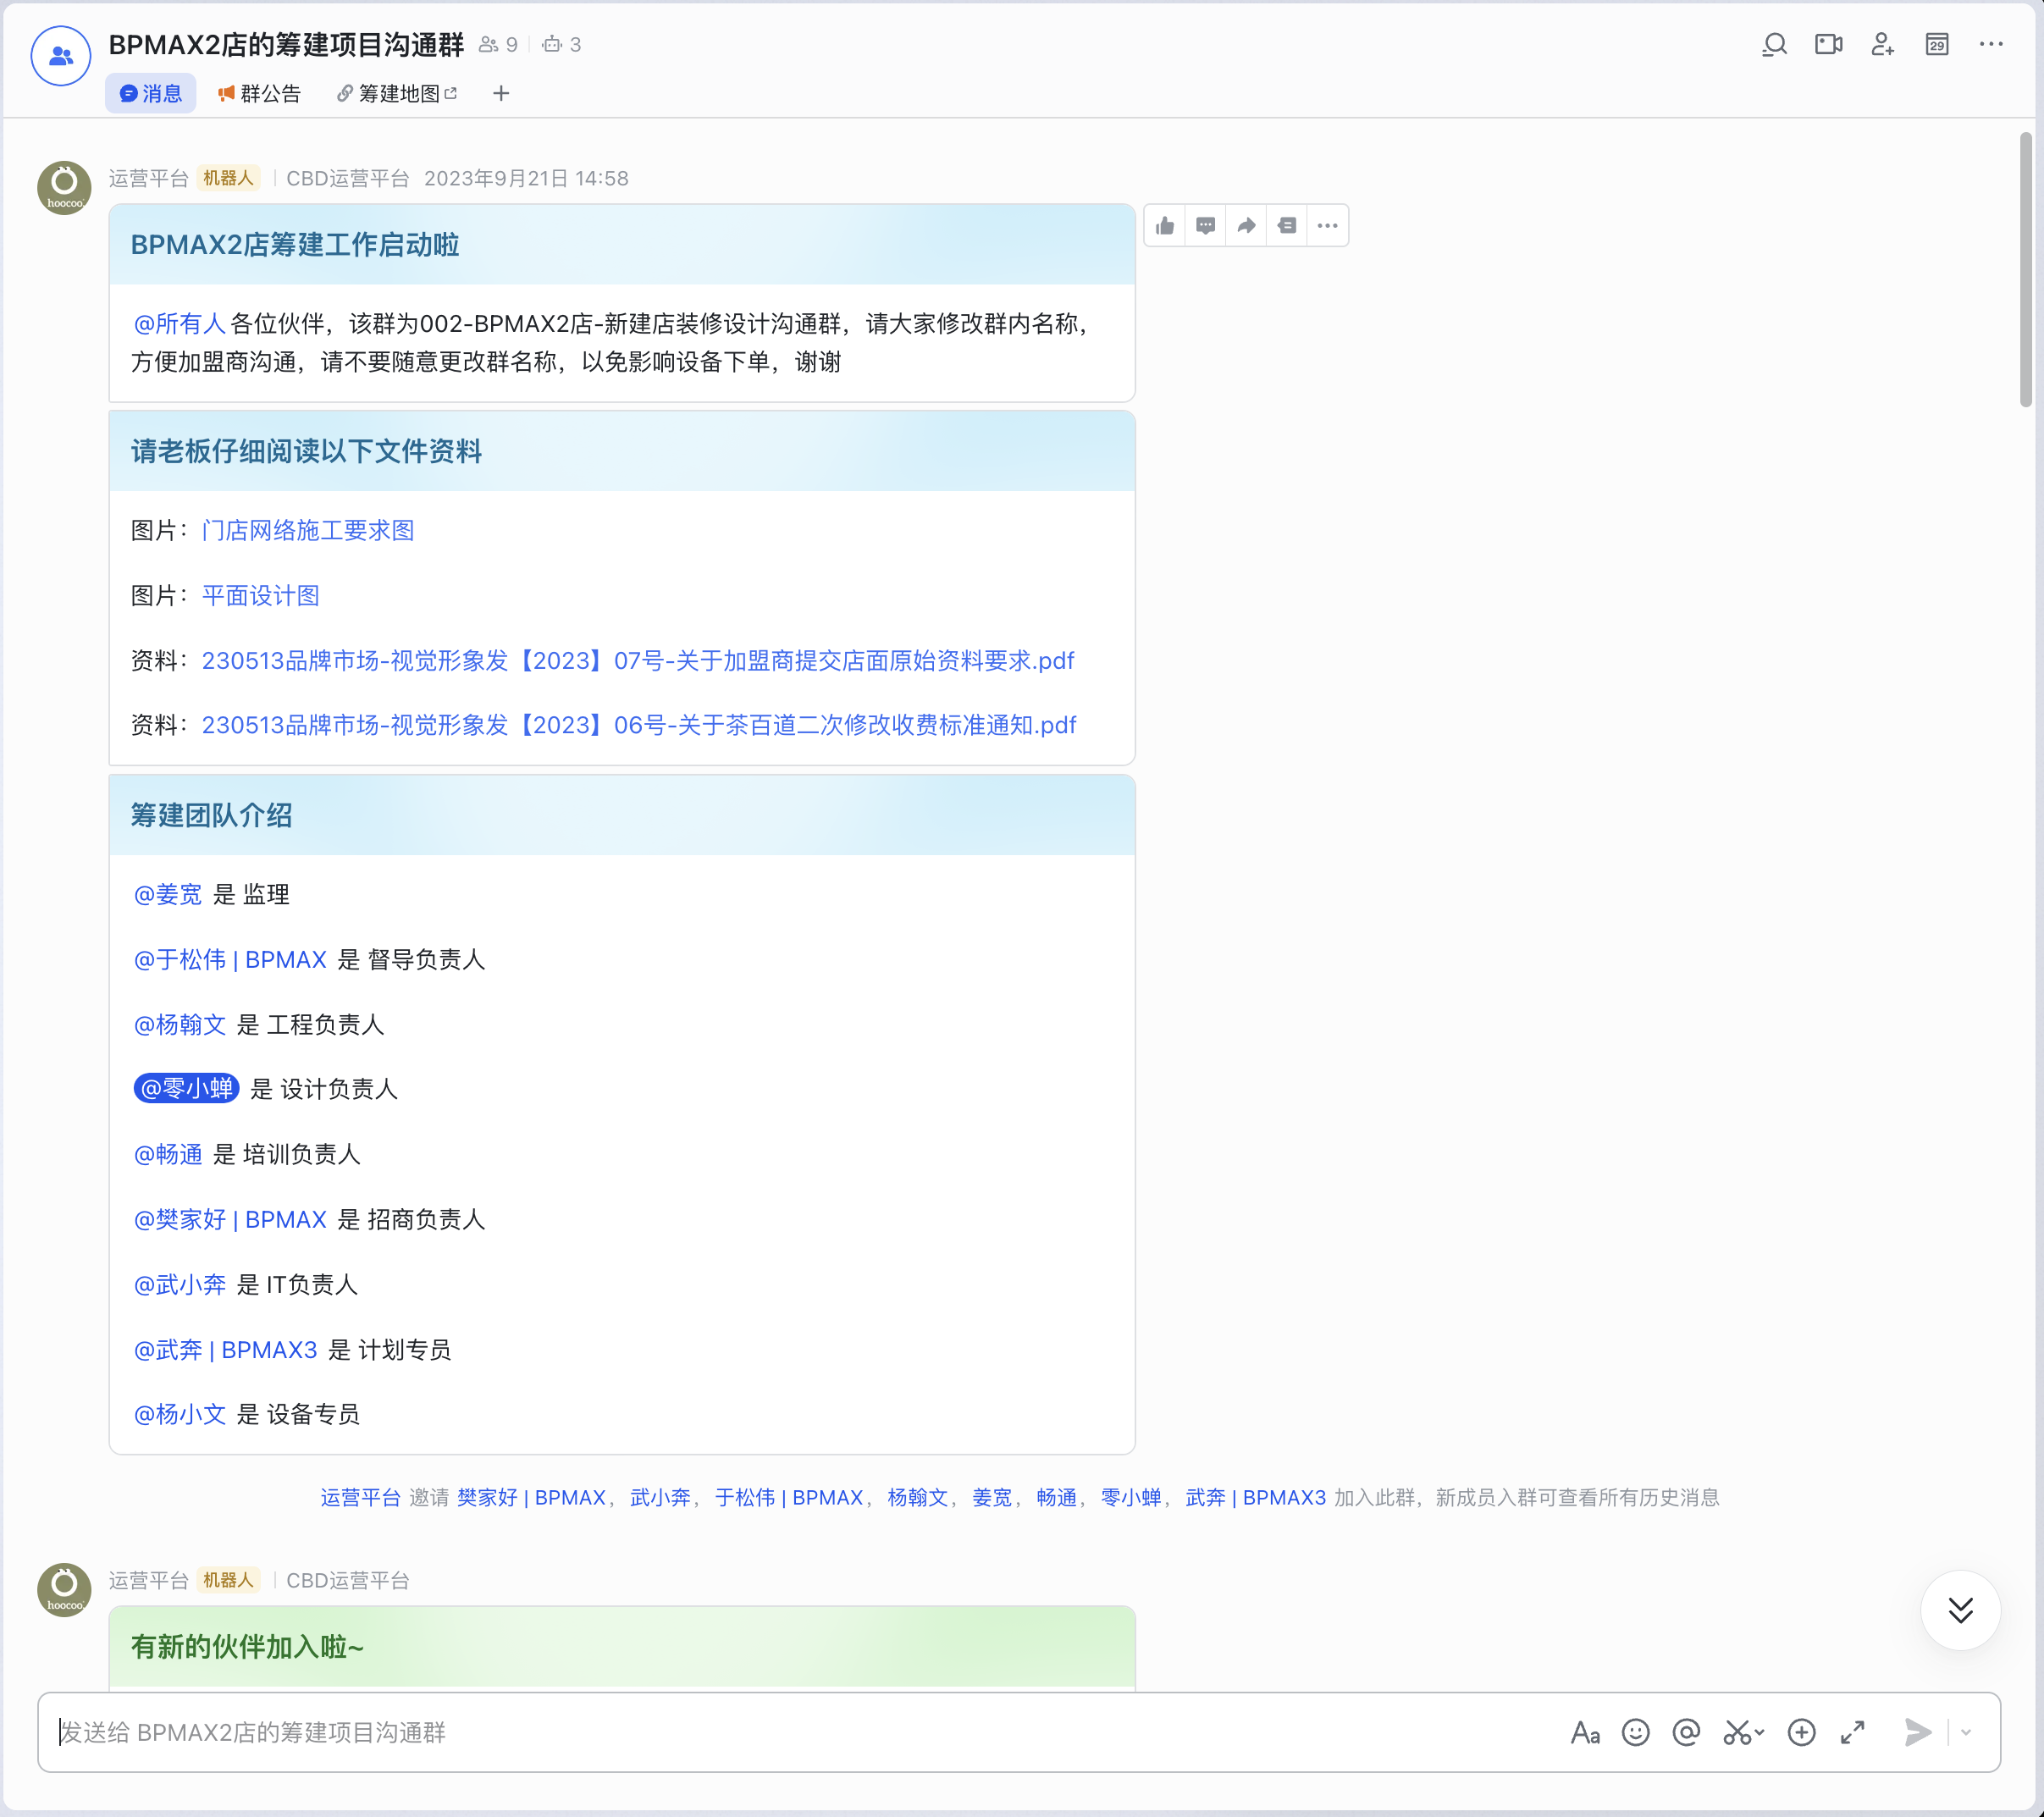Open the group calendar icon
2044x1817 pixels.
[x=1937, y=45]
